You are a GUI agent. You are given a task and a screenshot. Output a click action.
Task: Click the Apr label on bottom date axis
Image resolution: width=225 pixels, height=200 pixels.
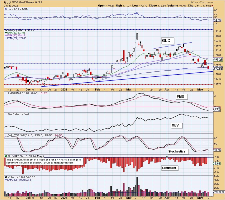coord(167,198)
